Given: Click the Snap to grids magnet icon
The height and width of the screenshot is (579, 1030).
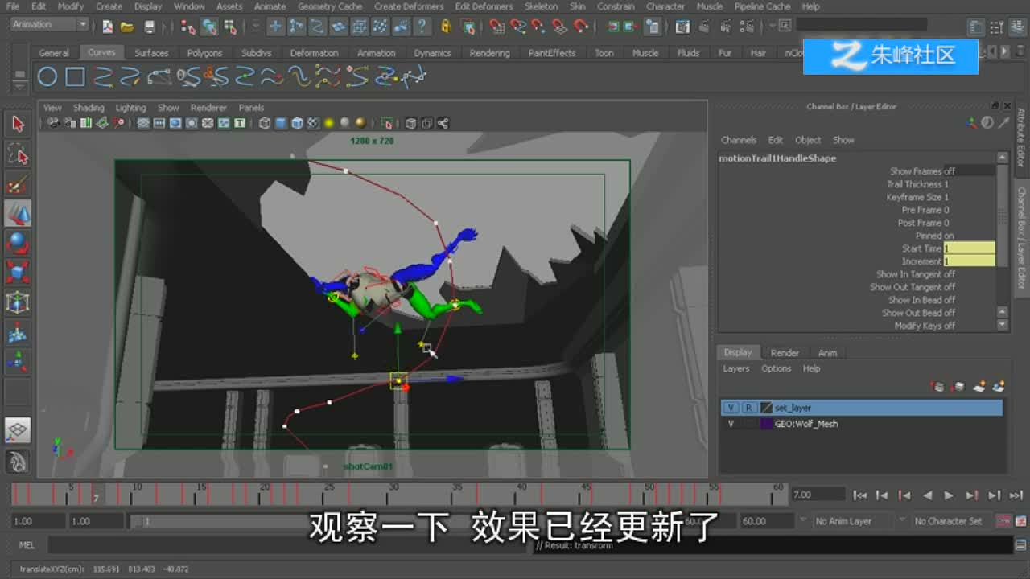Looking at the screenshot, I should 497,27.
